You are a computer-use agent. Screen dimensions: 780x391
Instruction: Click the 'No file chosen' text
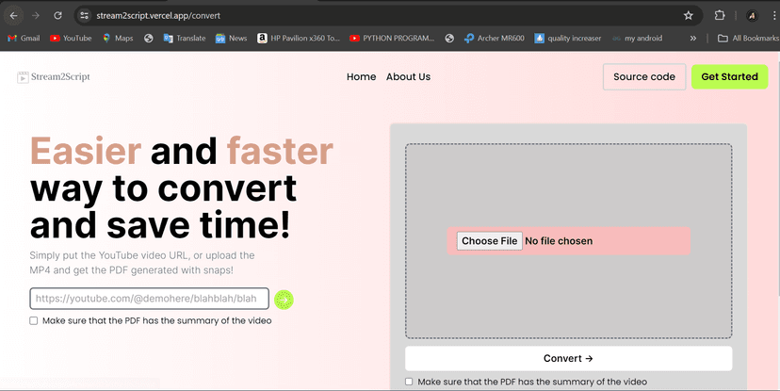pos(559,241)
